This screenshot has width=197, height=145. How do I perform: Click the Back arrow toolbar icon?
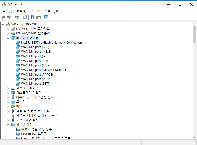3,17
